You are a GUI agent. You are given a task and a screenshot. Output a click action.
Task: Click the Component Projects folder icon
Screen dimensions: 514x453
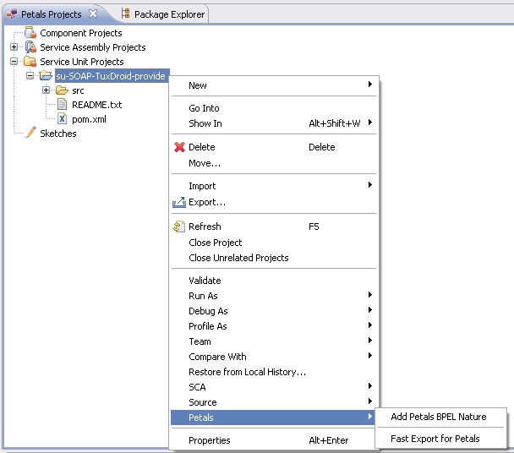pyautogui.click(x=30, y=33)
